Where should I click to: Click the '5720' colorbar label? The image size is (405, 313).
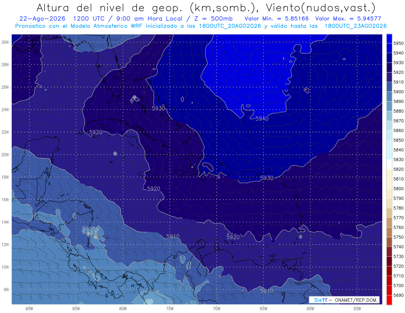[x=398, y=266]
